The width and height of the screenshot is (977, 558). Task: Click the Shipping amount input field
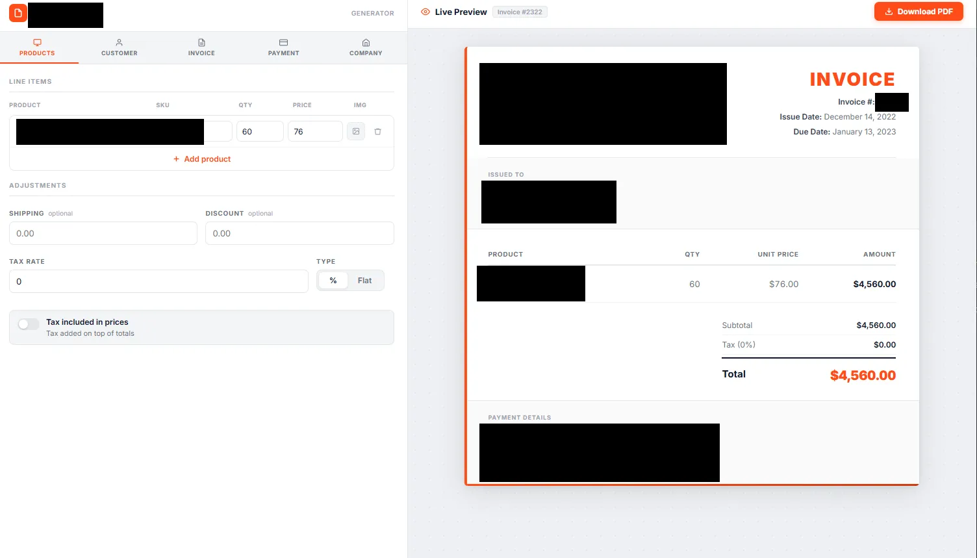coord(103,233)
